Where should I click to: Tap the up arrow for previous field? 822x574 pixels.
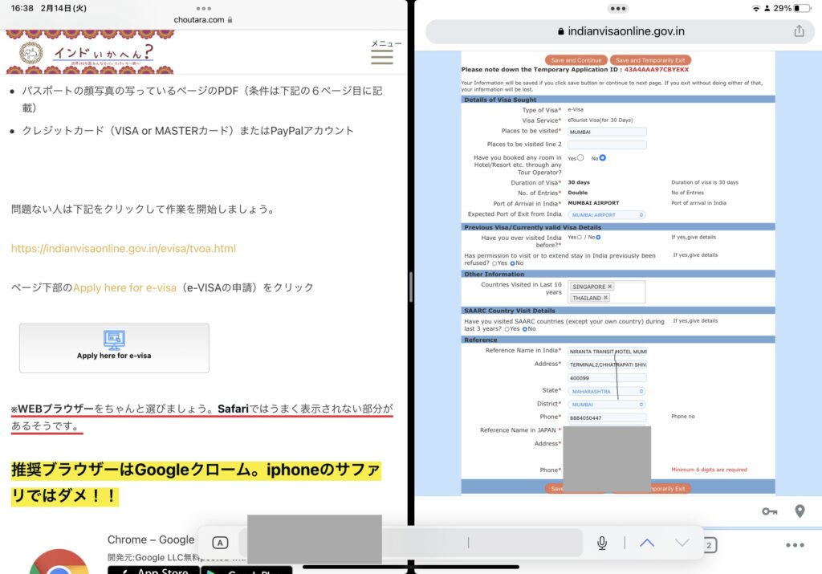[x=647, y=543]
